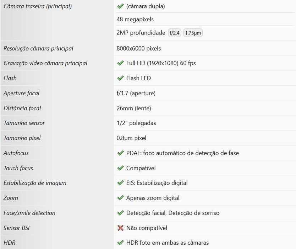Image resolution: width=296 pixels, height=249 pixels.
Task: Click the Estabilização de imagem label
Action: click(35, 183)
